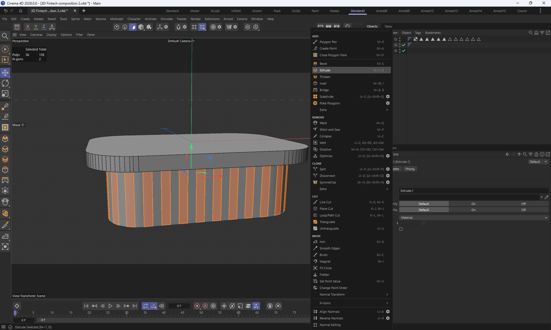
Task: Open the MoGraph menu
Action: (117, 19)
